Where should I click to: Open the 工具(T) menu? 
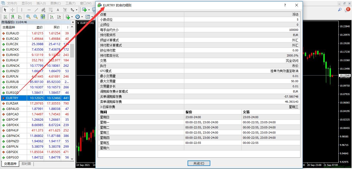tap(70, 3)
